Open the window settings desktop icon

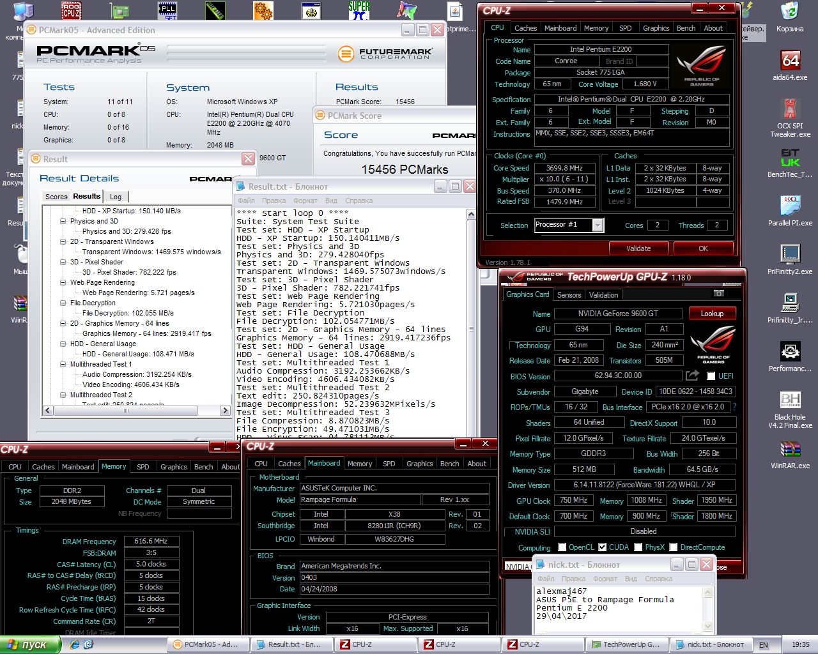(311, 10)
